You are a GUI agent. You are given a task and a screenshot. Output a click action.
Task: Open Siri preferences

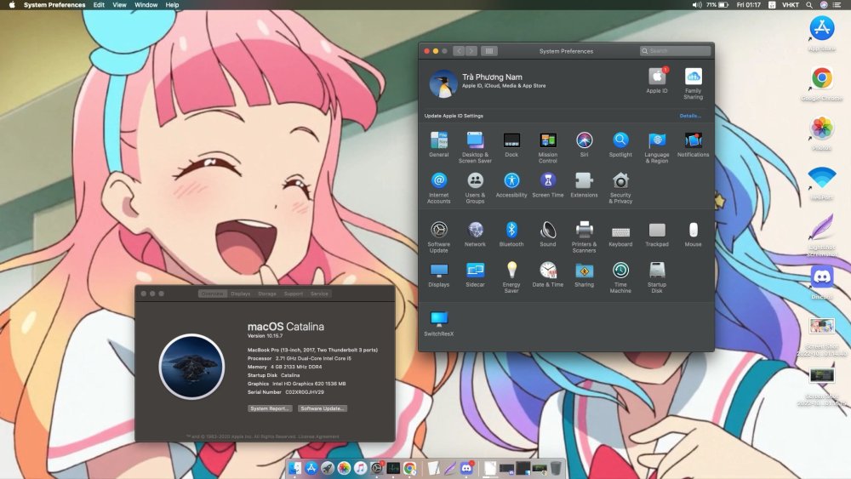point(584,145)
